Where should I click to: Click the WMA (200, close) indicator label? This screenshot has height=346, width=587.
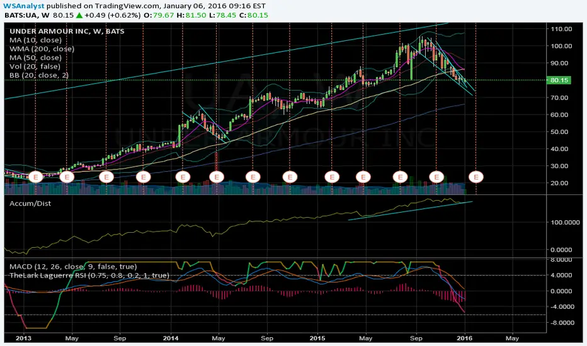42,49
